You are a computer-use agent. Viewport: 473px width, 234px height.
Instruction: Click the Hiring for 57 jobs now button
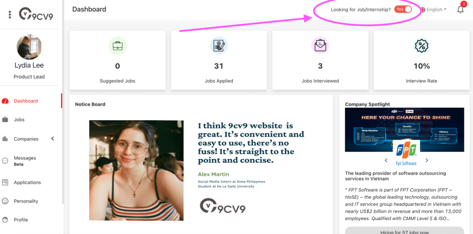pyautogui.click(x=404, y=230)
